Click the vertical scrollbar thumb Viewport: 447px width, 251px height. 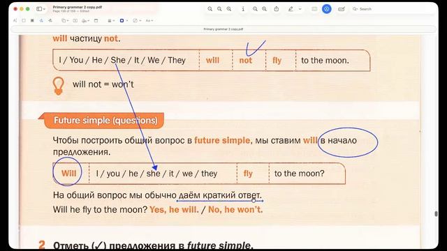(436, 214)
